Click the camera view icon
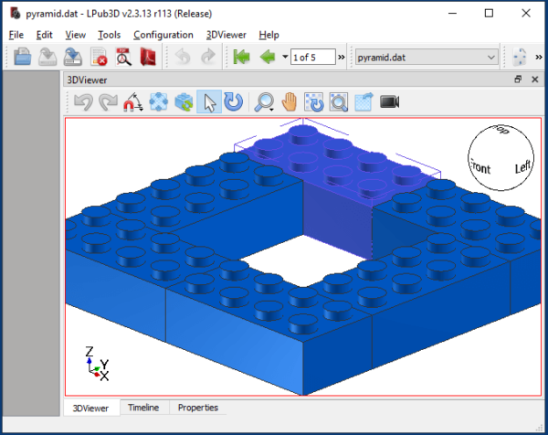 click(x=390, y=102)
